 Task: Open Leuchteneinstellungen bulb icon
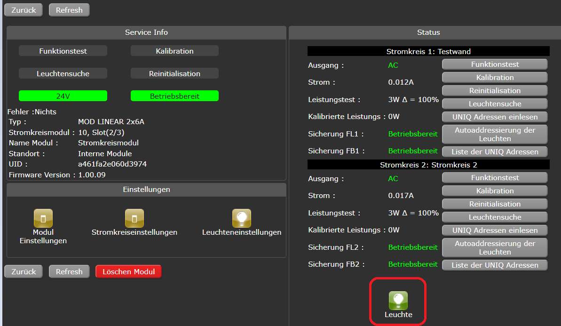tap(242, 218)
